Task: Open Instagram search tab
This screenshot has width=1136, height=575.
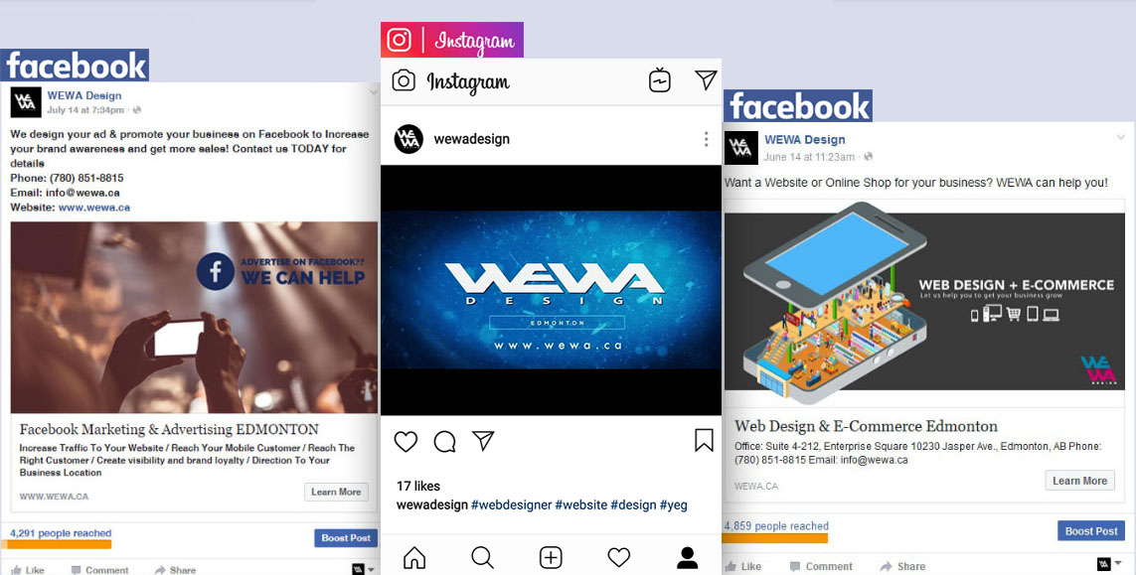Action: click(482, 557)
